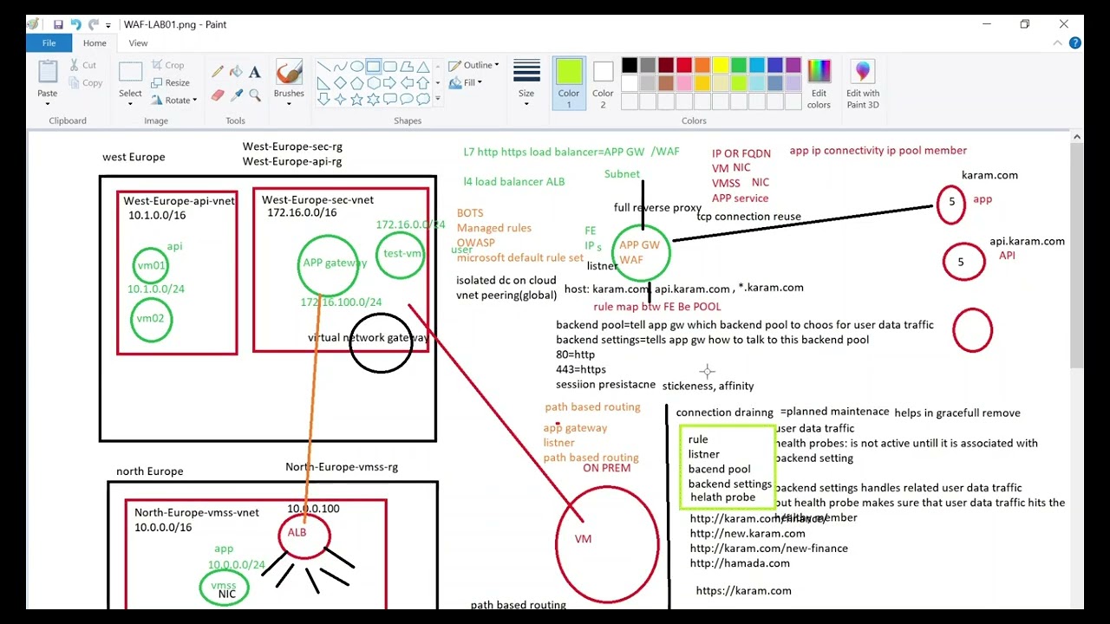This screenshot has width=1110, height=624.
Task: Open the Rotate dropdown
Action: click(x=174, y=101)
